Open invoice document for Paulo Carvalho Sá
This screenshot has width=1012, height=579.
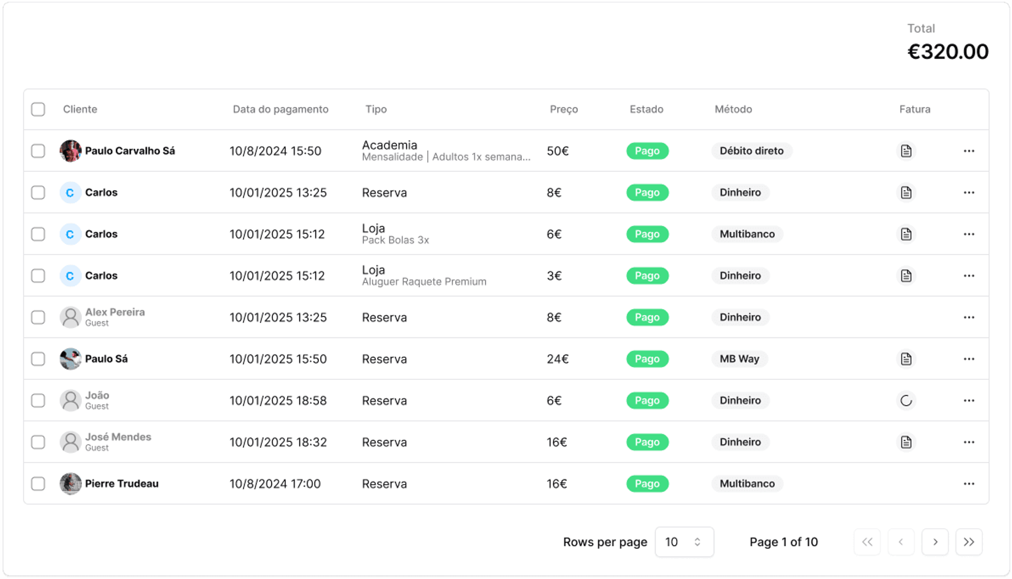906,151
